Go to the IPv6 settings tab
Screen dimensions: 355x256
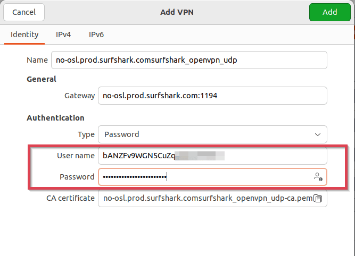[96, 35]
